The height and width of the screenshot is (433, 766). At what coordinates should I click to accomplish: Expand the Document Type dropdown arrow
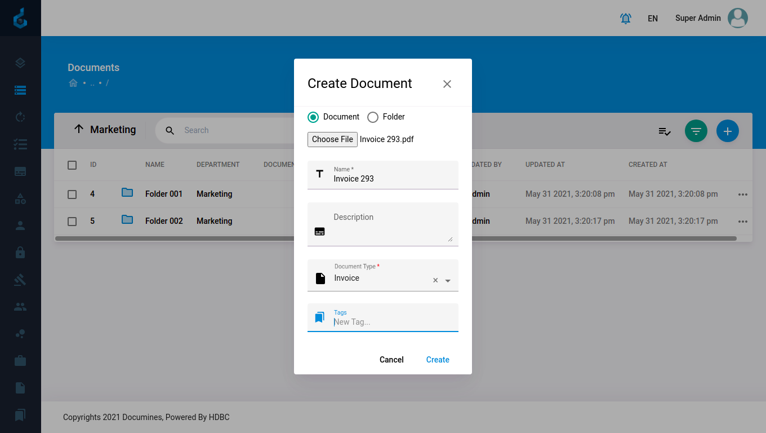click(448, 281)
